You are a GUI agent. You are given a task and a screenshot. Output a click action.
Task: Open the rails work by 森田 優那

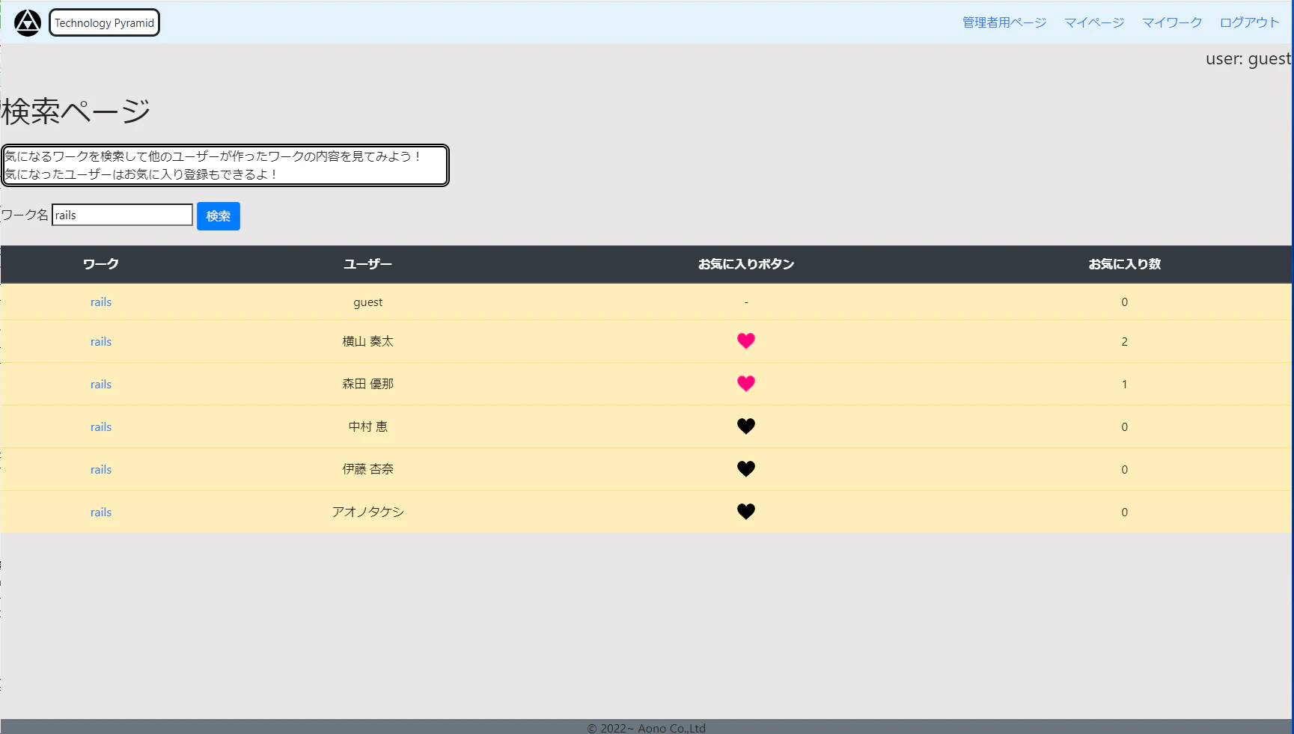(x=101, y=385)
